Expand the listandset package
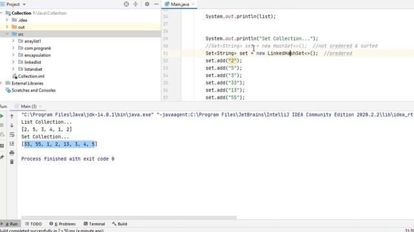This screenshot has height=232, width=414. click(14, 69)
